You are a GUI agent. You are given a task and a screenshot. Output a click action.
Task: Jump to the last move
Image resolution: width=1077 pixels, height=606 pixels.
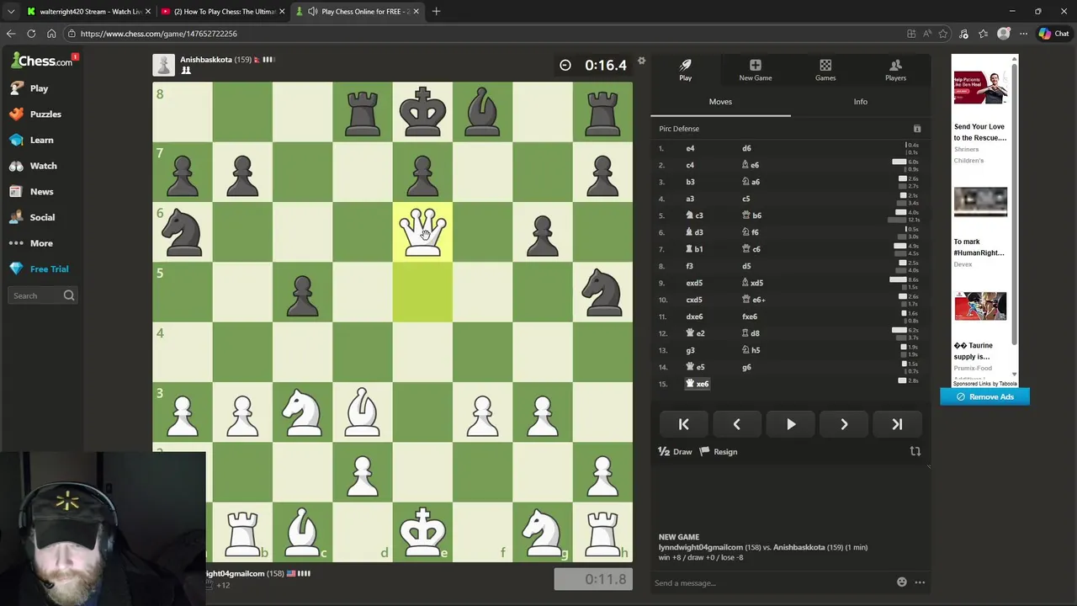897,424
